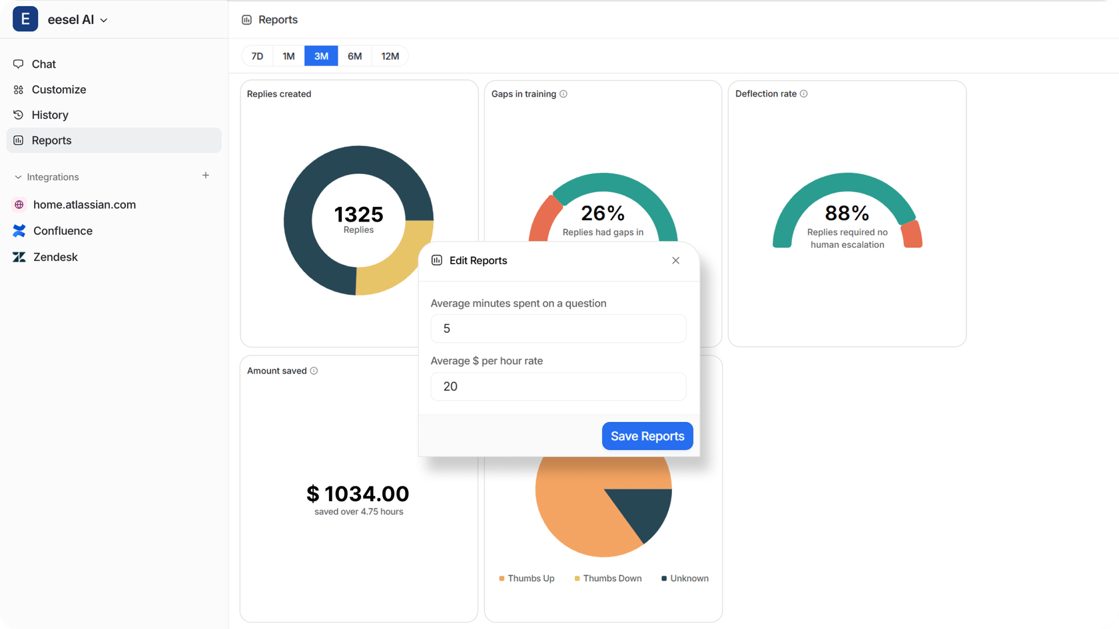Select the Thumbs Down legend swatch
The width and height of the screenshot is (1119, 629).
[x=577, y=578]
